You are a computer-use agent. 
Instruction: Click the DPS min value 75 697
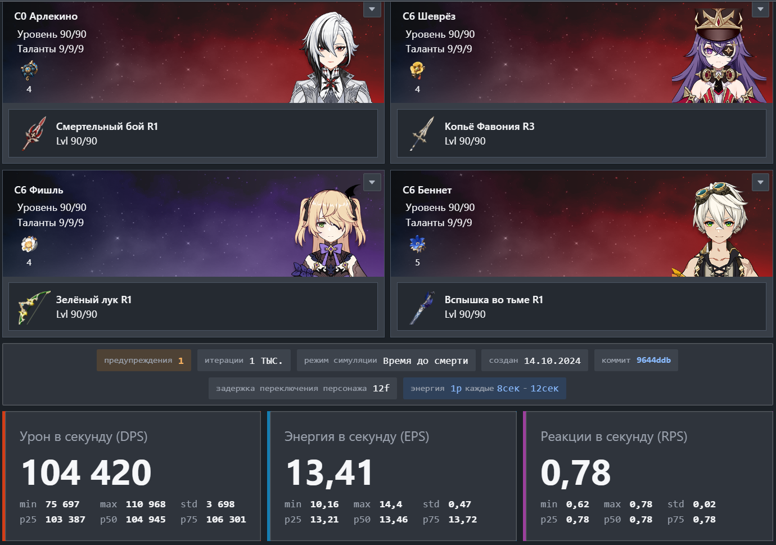(62, 505)
